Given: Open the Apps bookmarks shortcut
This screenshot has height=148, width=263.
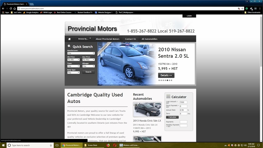Looking at the screenshot, I should tap(6, 12).
